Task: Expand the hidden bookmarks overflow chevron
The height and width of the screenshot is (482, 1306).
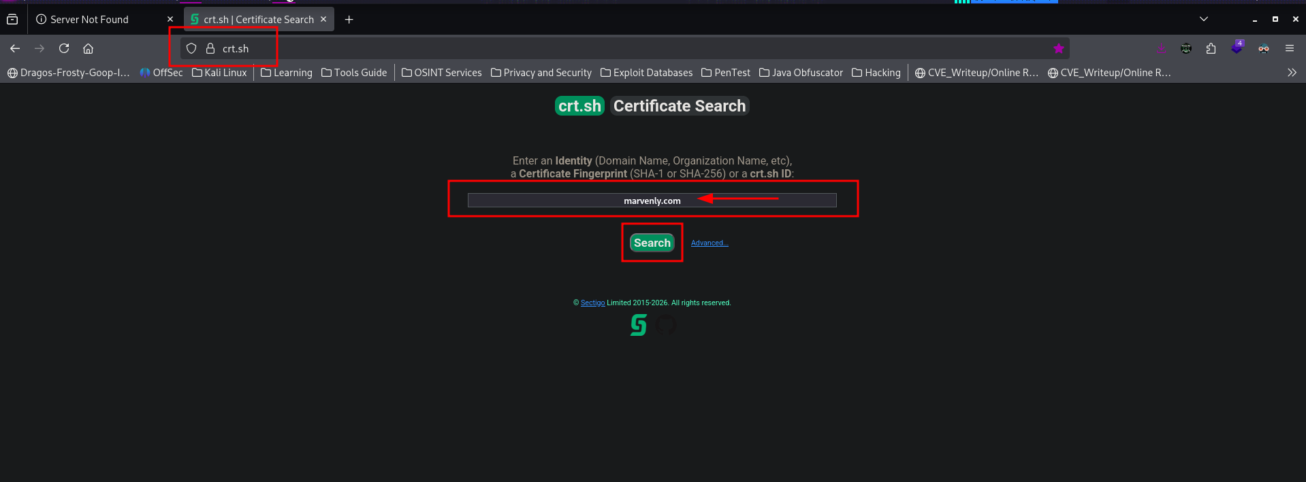Action: click(x=1292, y=73)
